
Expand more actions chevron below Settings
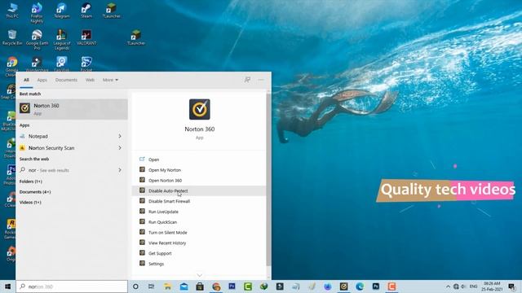coord(199,275)
